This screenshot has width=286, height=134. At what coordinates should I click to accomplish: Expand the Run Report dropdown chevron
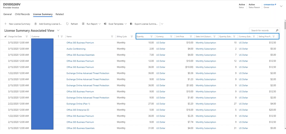[100, 24]
